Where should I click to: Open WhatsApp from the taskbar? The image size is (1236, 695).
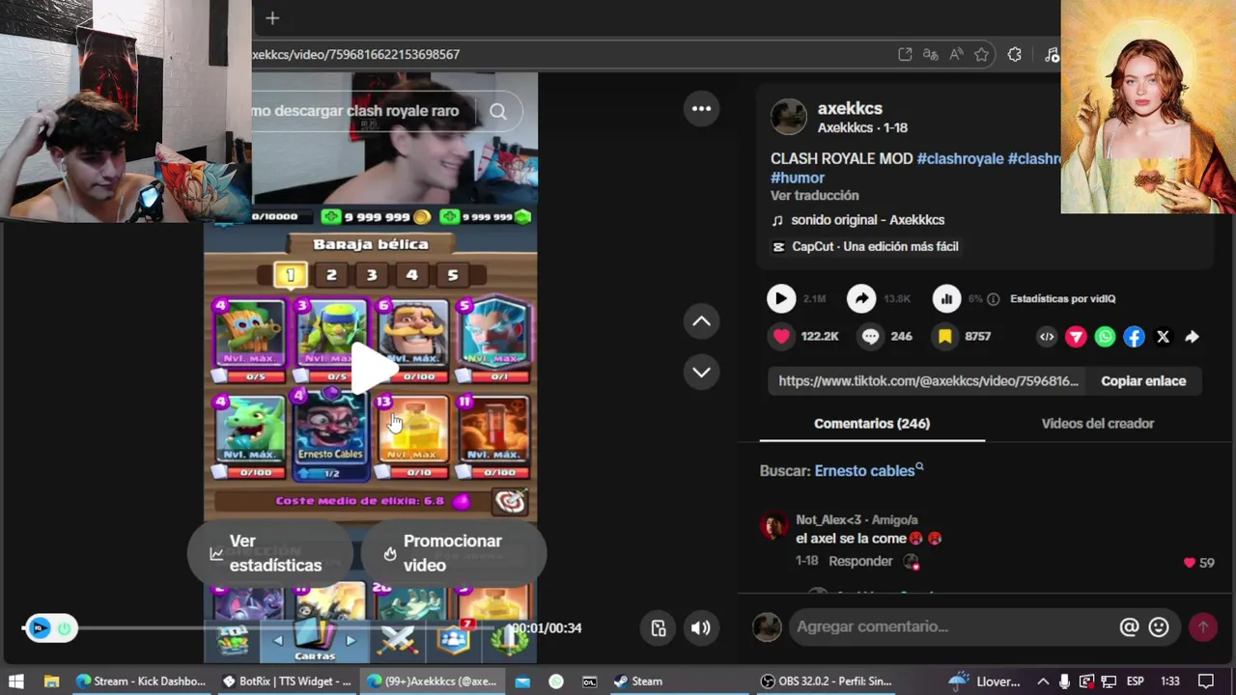tap(556, 681)
